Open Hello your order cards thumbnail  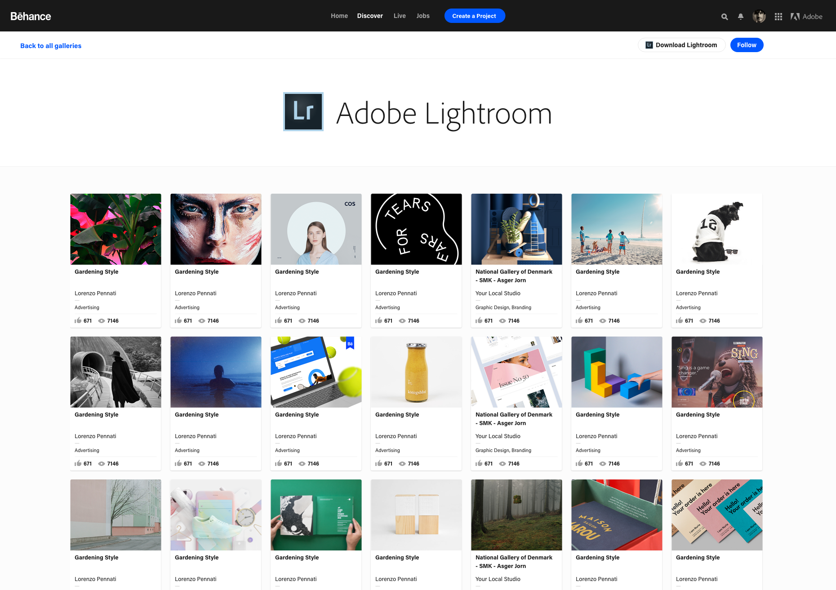[717, 515]
